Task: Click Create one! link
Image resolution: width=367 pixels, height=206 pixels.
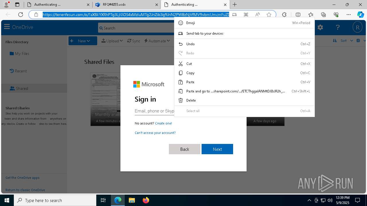Action: (163, 123)
